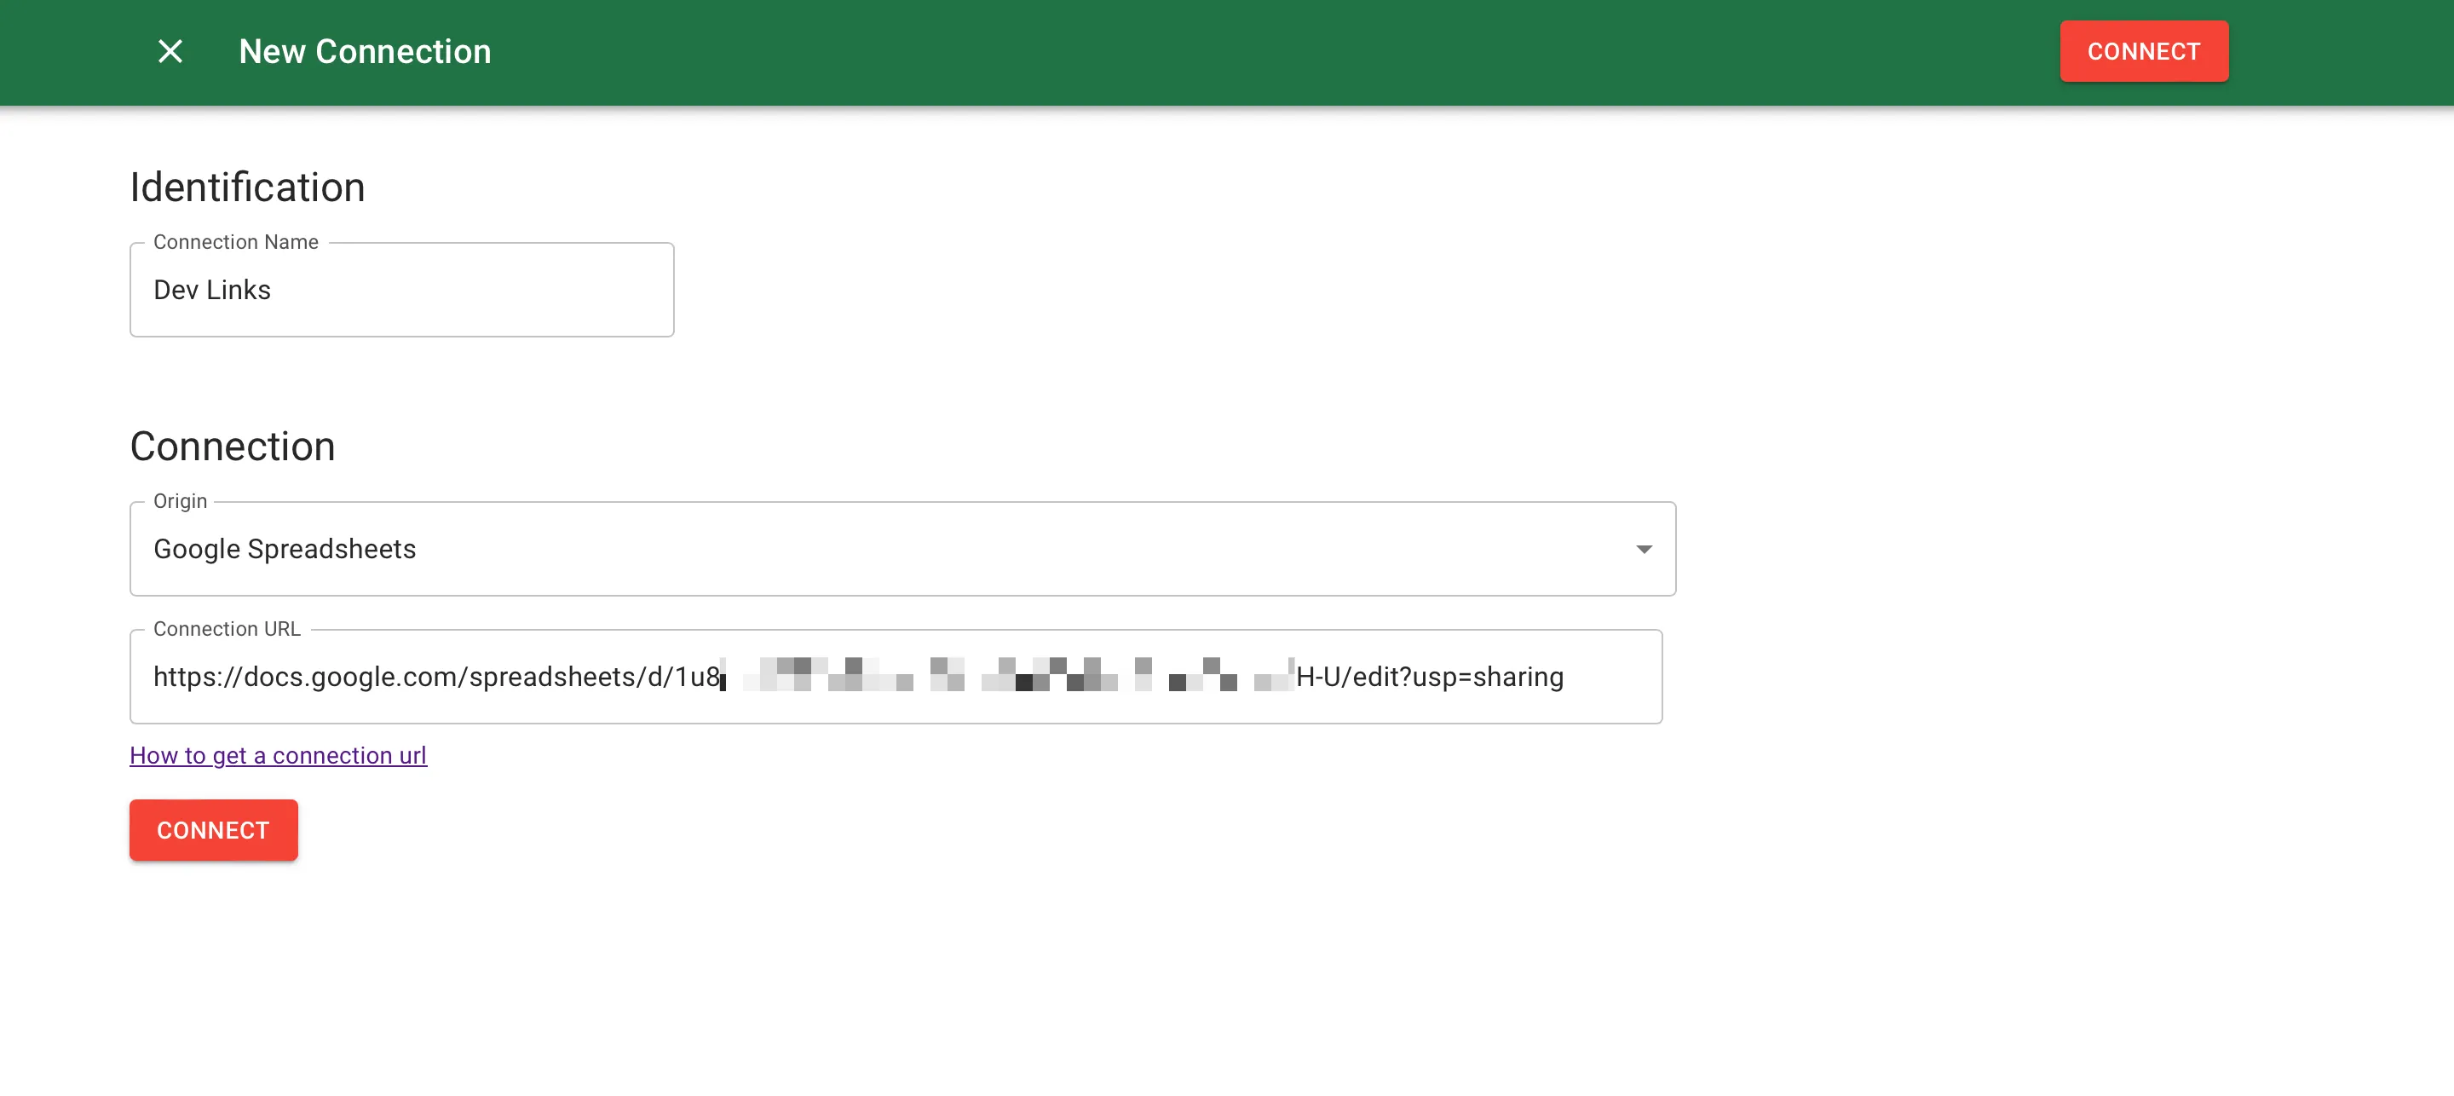The height and width of the screenshot is (1096, 2454).
Task: Click the 'Origin' field label
Action: [180, 501]
